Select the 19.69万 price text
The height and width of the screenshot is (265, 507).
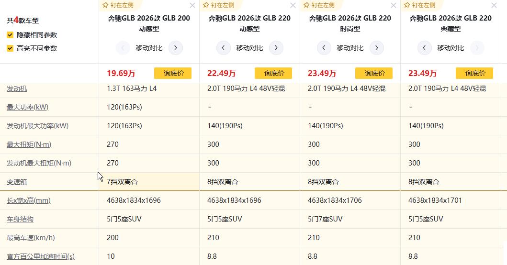click(121, 73)
